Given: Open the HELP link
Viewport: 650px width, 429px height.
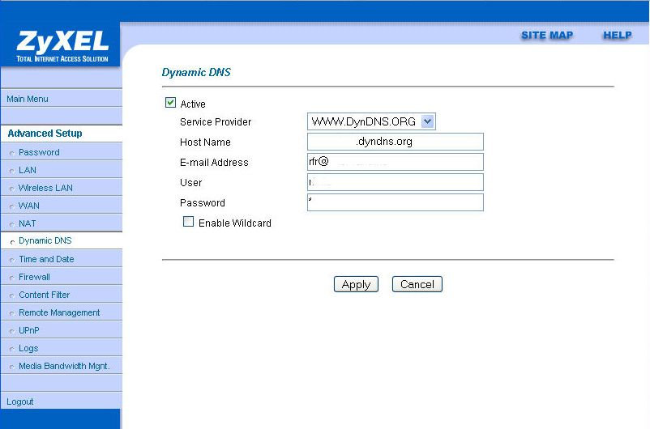Looking at the screenshot, I should (x=617, y=36).
